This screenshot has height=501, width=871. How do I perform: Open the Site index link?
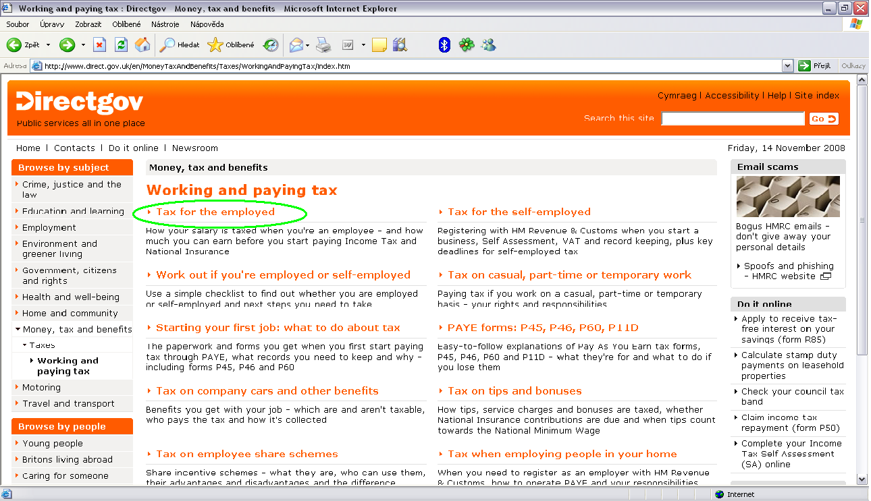817,96
